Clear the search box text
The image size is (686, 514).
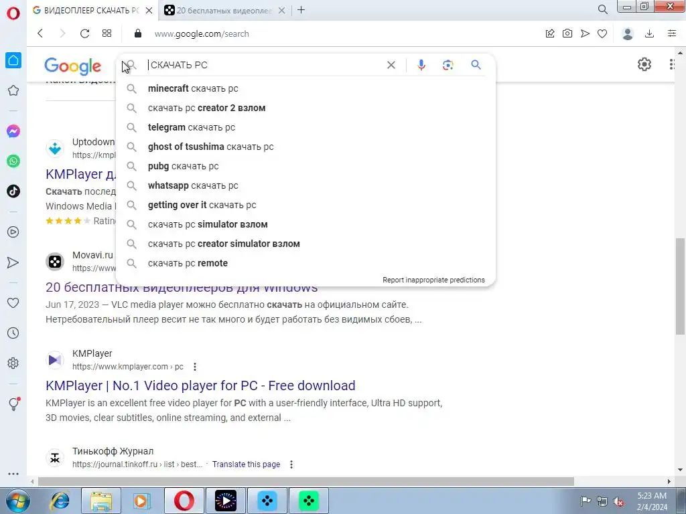pos(391,65)
